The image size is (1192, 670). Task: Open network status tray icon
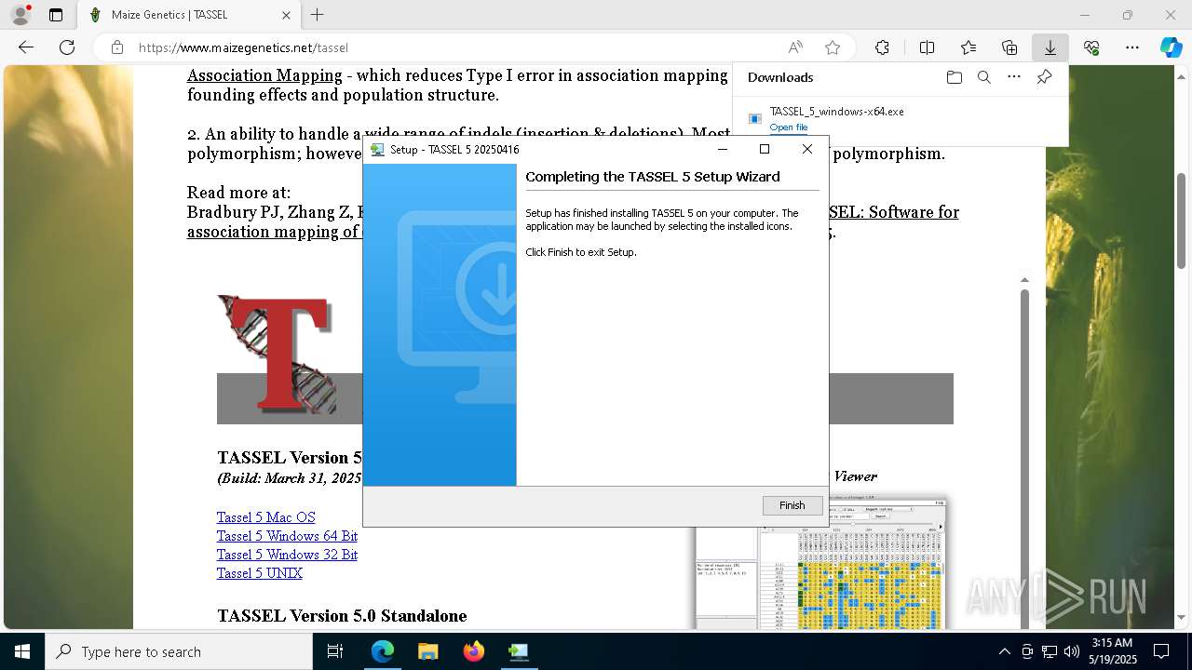point(1050,651)
